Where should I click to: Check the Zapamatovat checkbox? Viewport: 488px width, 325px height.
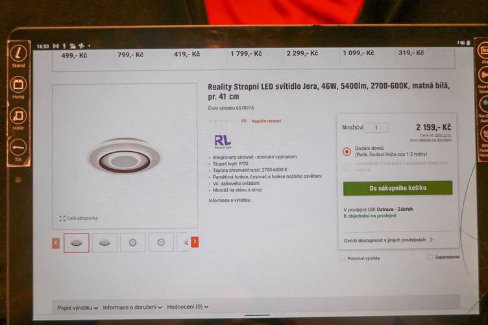[x=430, y=257]
